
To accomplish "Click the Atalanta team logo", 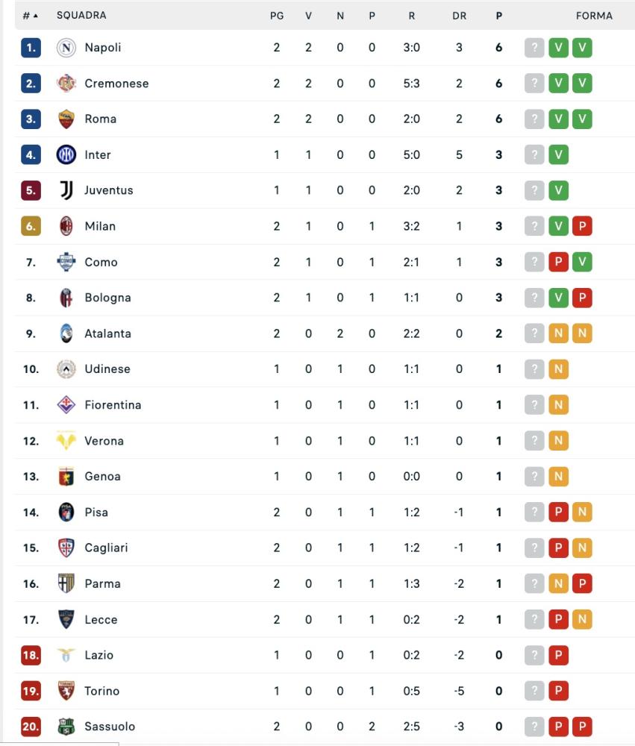I will (66, 333).
